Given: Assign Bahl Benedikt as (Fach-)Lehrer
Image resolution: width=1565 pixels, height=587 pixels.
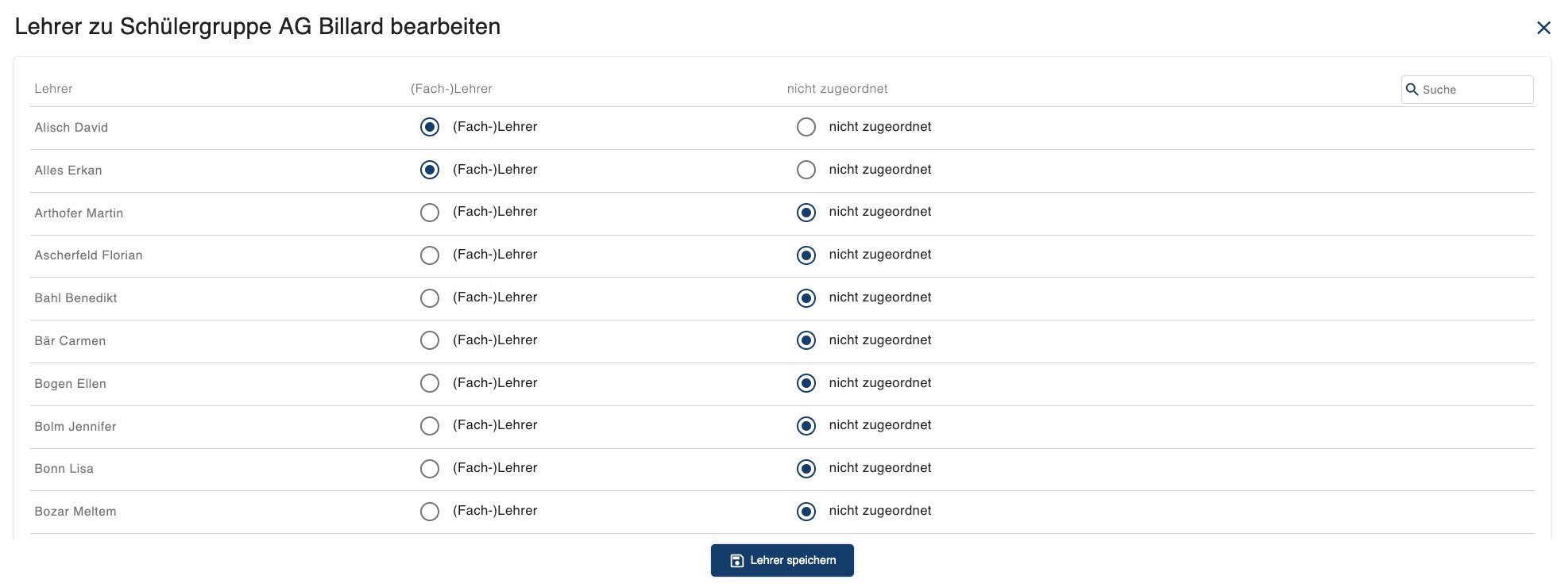Looking at the screenshot, I should point(430,298).
